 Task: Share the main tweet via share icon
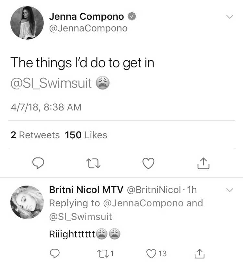point(203,163)
